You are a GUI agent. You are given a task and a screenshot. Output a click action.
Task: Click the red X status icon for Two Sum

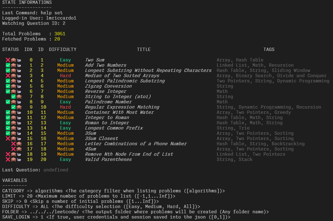8,60
